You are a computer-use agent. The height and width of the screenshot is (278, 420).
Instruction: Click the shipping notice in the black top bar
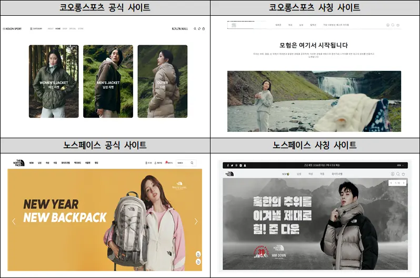point(322,166)
